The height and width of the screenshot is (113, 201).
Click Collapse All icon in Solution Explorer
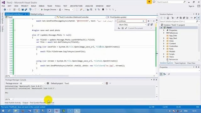(x=184, y=18)
